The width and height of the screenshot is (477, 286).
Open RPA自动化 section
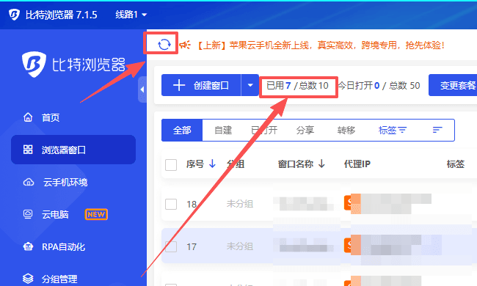(x=63, y=247)
